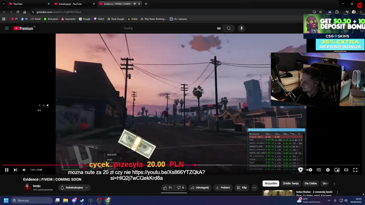The height and width of the screenshot is (205, 365).
Task: Download video via Pobierz button
Action: tap(223, 188)
